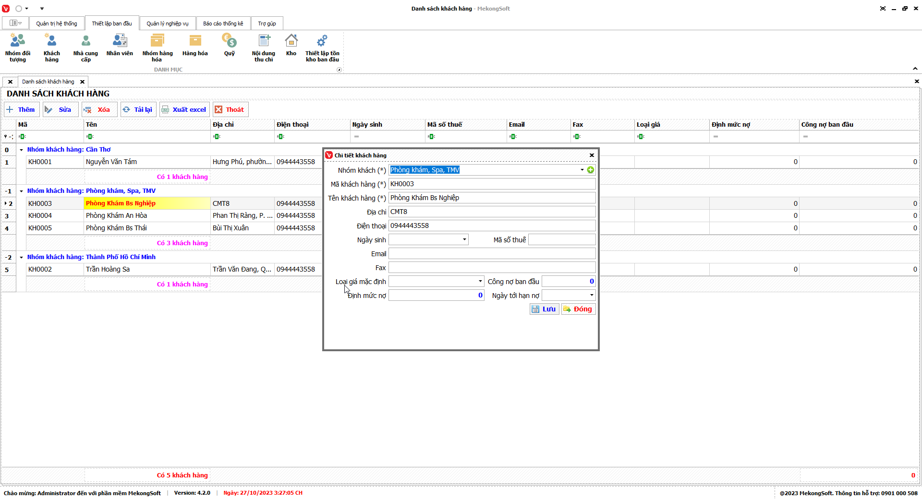The width and height of the screenshot is (922, 499).
Task: Select the Nhân viên ribbon icon
Action: pos(120,45)
